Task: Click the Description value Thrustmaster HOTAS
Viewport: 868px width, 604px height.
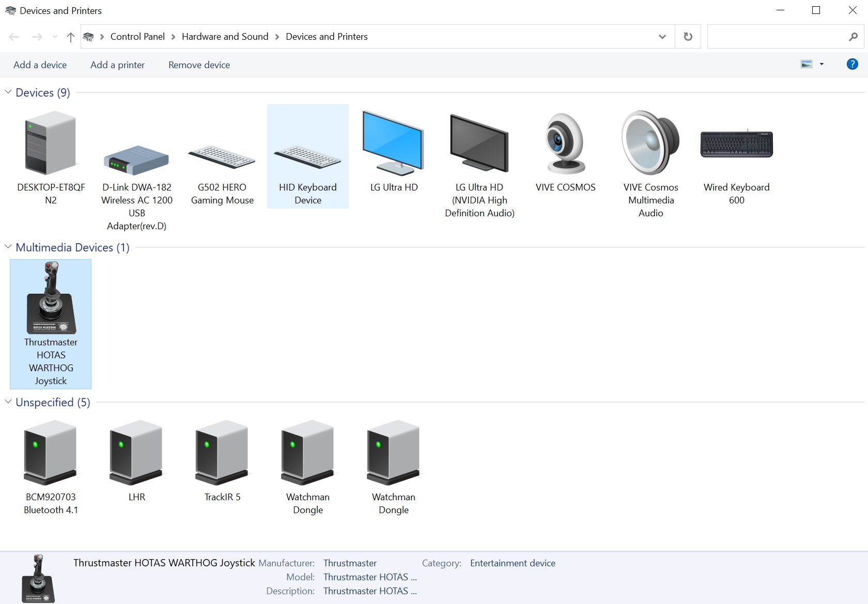Action: pyautogui.click(x=370, y=591)
